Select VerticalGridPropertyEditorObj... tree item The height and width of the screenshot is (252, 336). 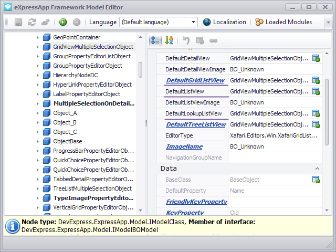(x=93, y=207)
